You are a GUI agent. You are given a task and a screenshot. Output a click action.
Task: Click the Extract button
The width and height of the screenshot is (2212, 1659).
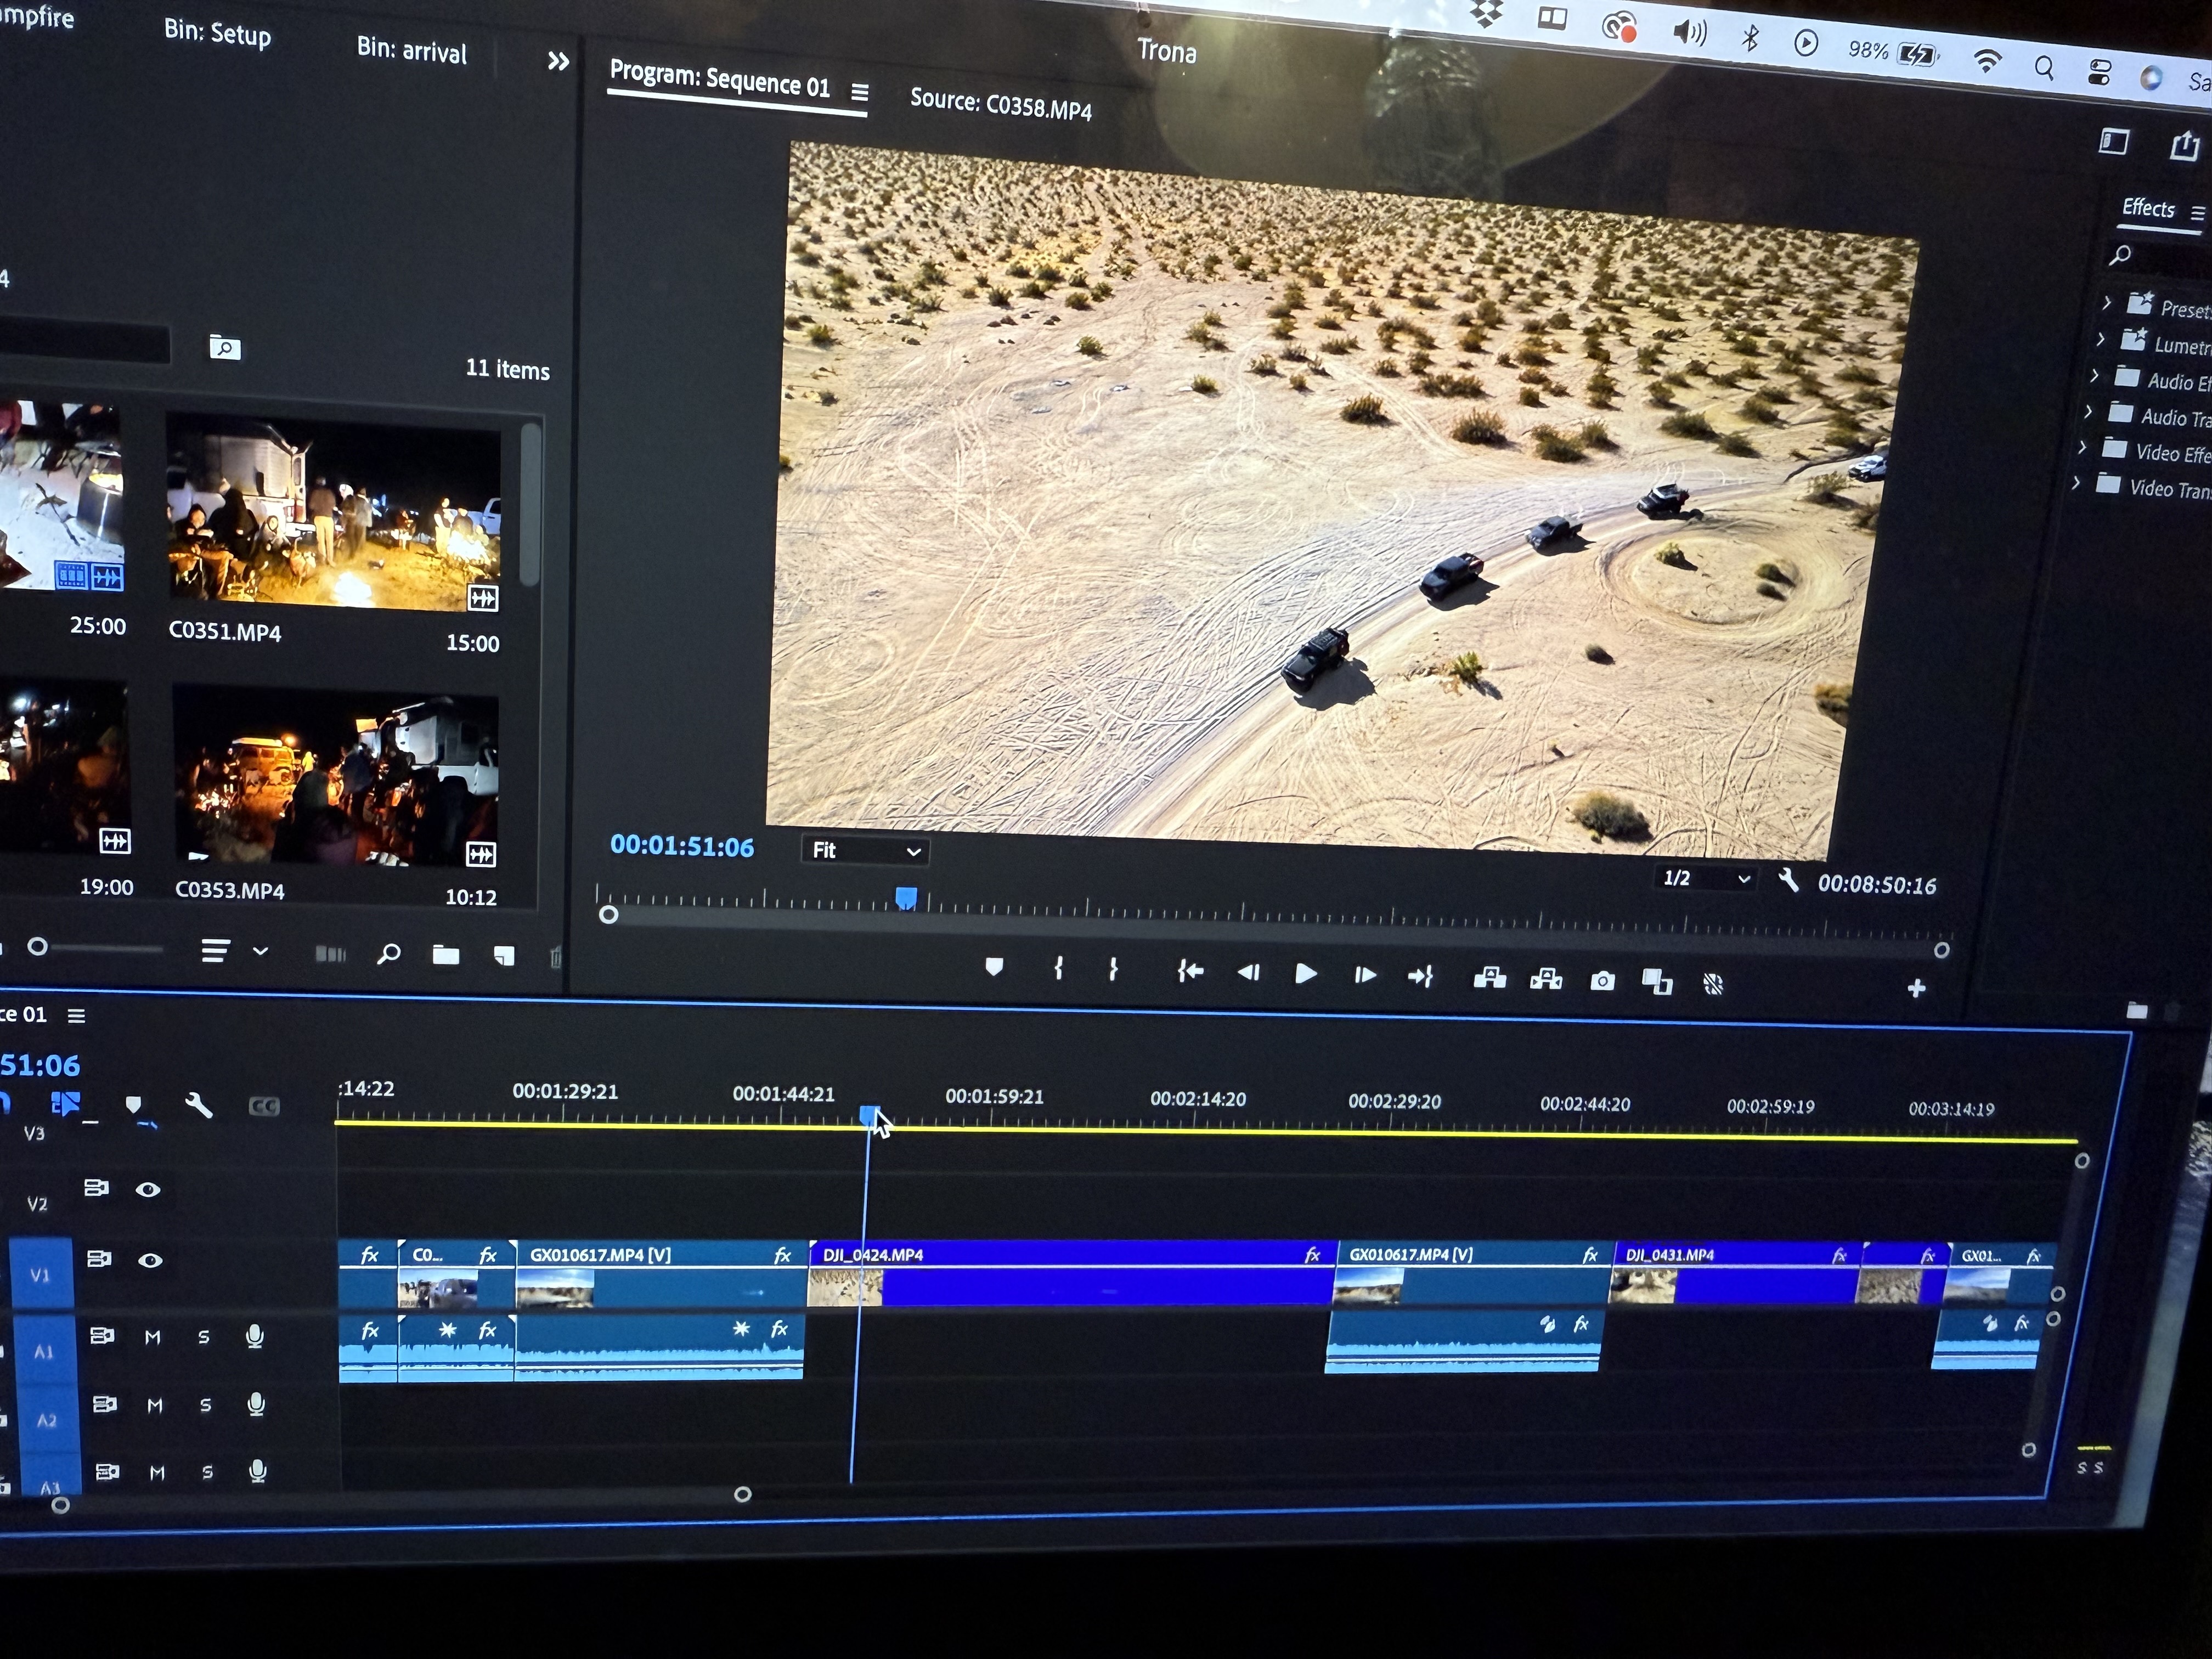tap(1546, 979)
